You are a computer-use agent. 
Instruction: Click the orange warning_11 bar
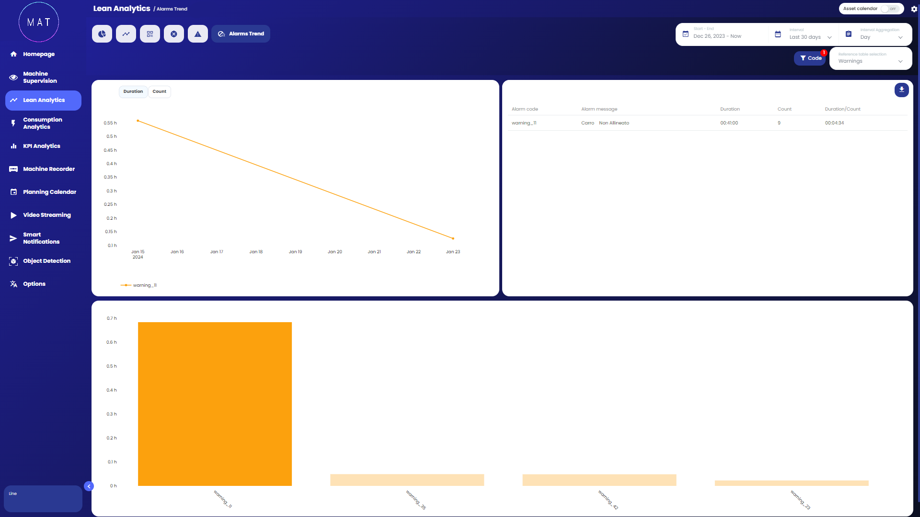tap(215, 404)
